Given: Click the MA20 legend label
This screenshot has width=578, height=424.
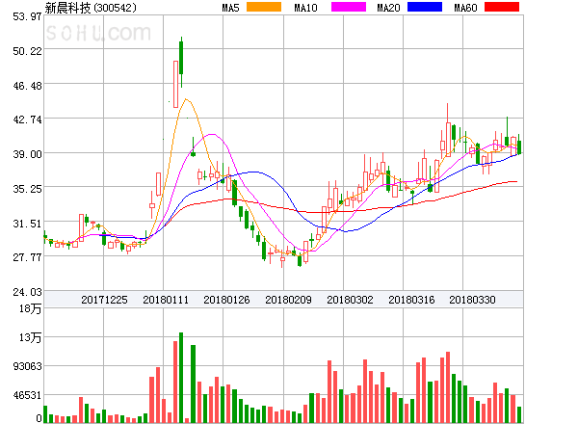Looking at the screenshot, I should [388, 8].
